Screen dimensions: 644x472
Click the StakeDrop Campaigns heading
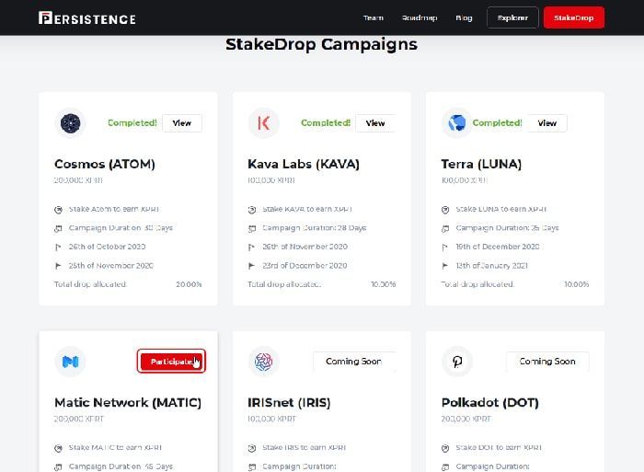(x=322, y=44)
